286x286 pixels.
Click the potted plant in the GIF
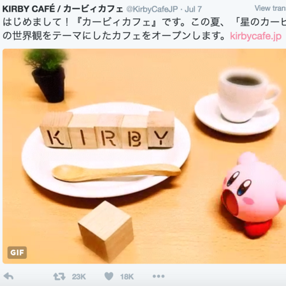47,75
